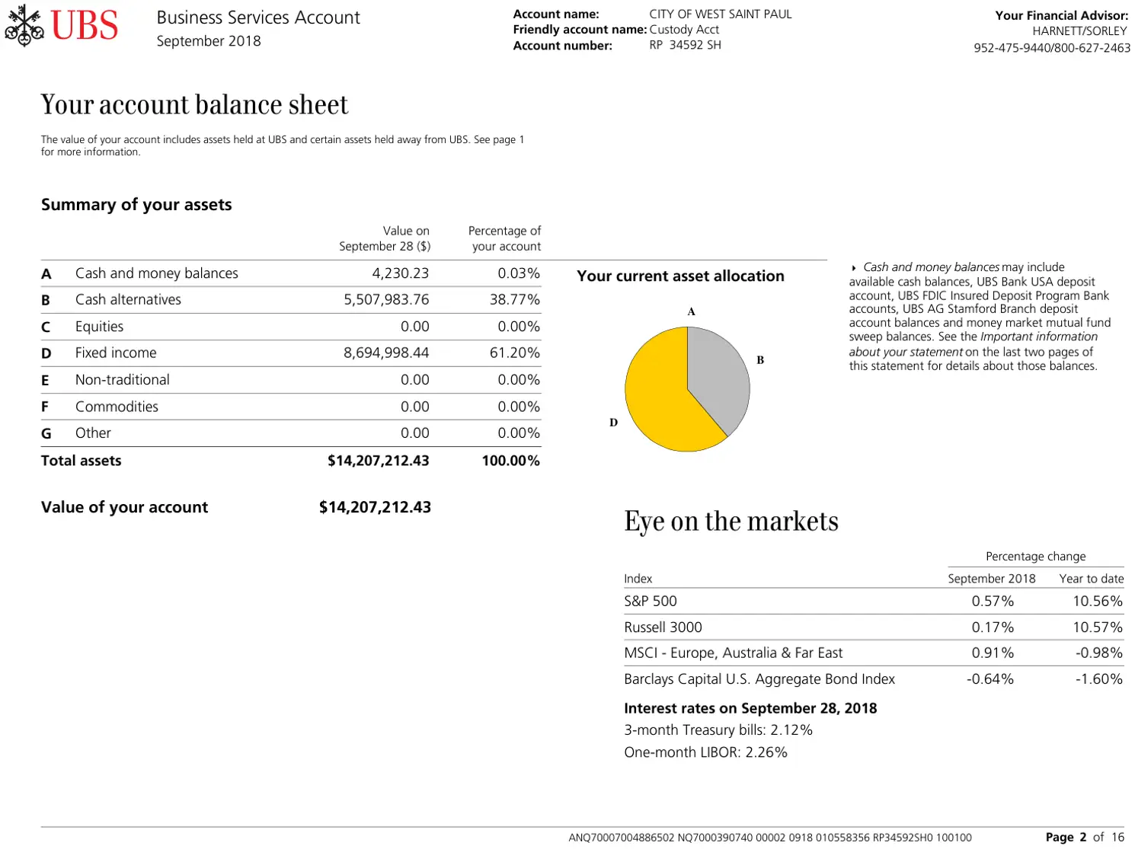Click the 61.20% percentage for Fixed income
Image resolution: width=1135 pixels, height=849 pixels.
point(515,353)
